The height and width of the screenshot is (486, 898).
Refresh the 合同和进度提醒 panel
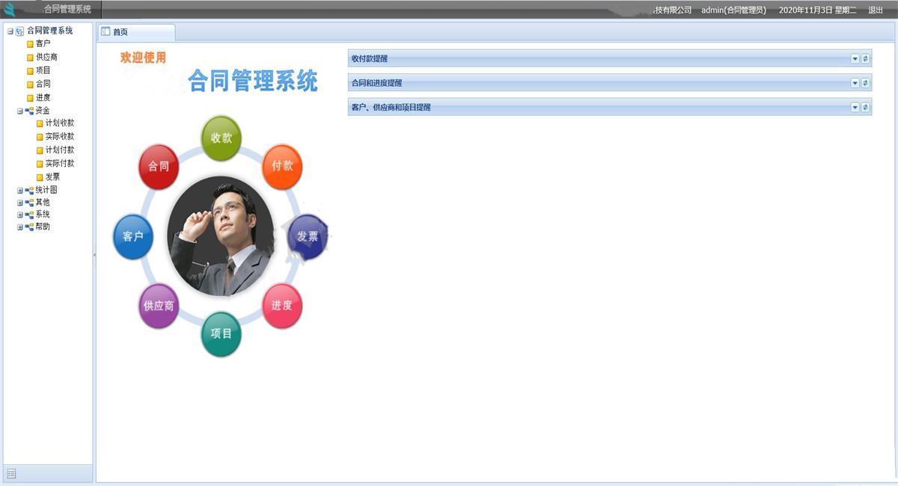coord(865,83)
